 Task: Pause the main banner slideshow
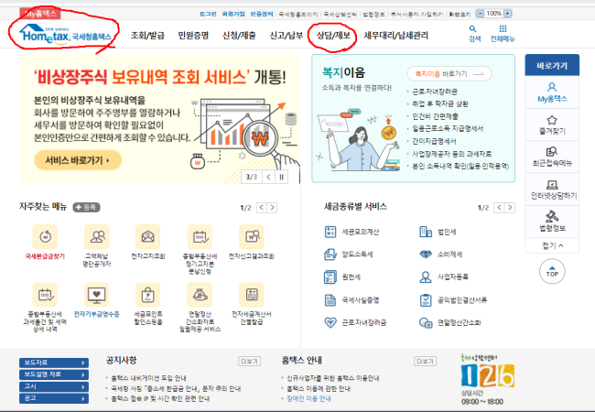point(282,177)
